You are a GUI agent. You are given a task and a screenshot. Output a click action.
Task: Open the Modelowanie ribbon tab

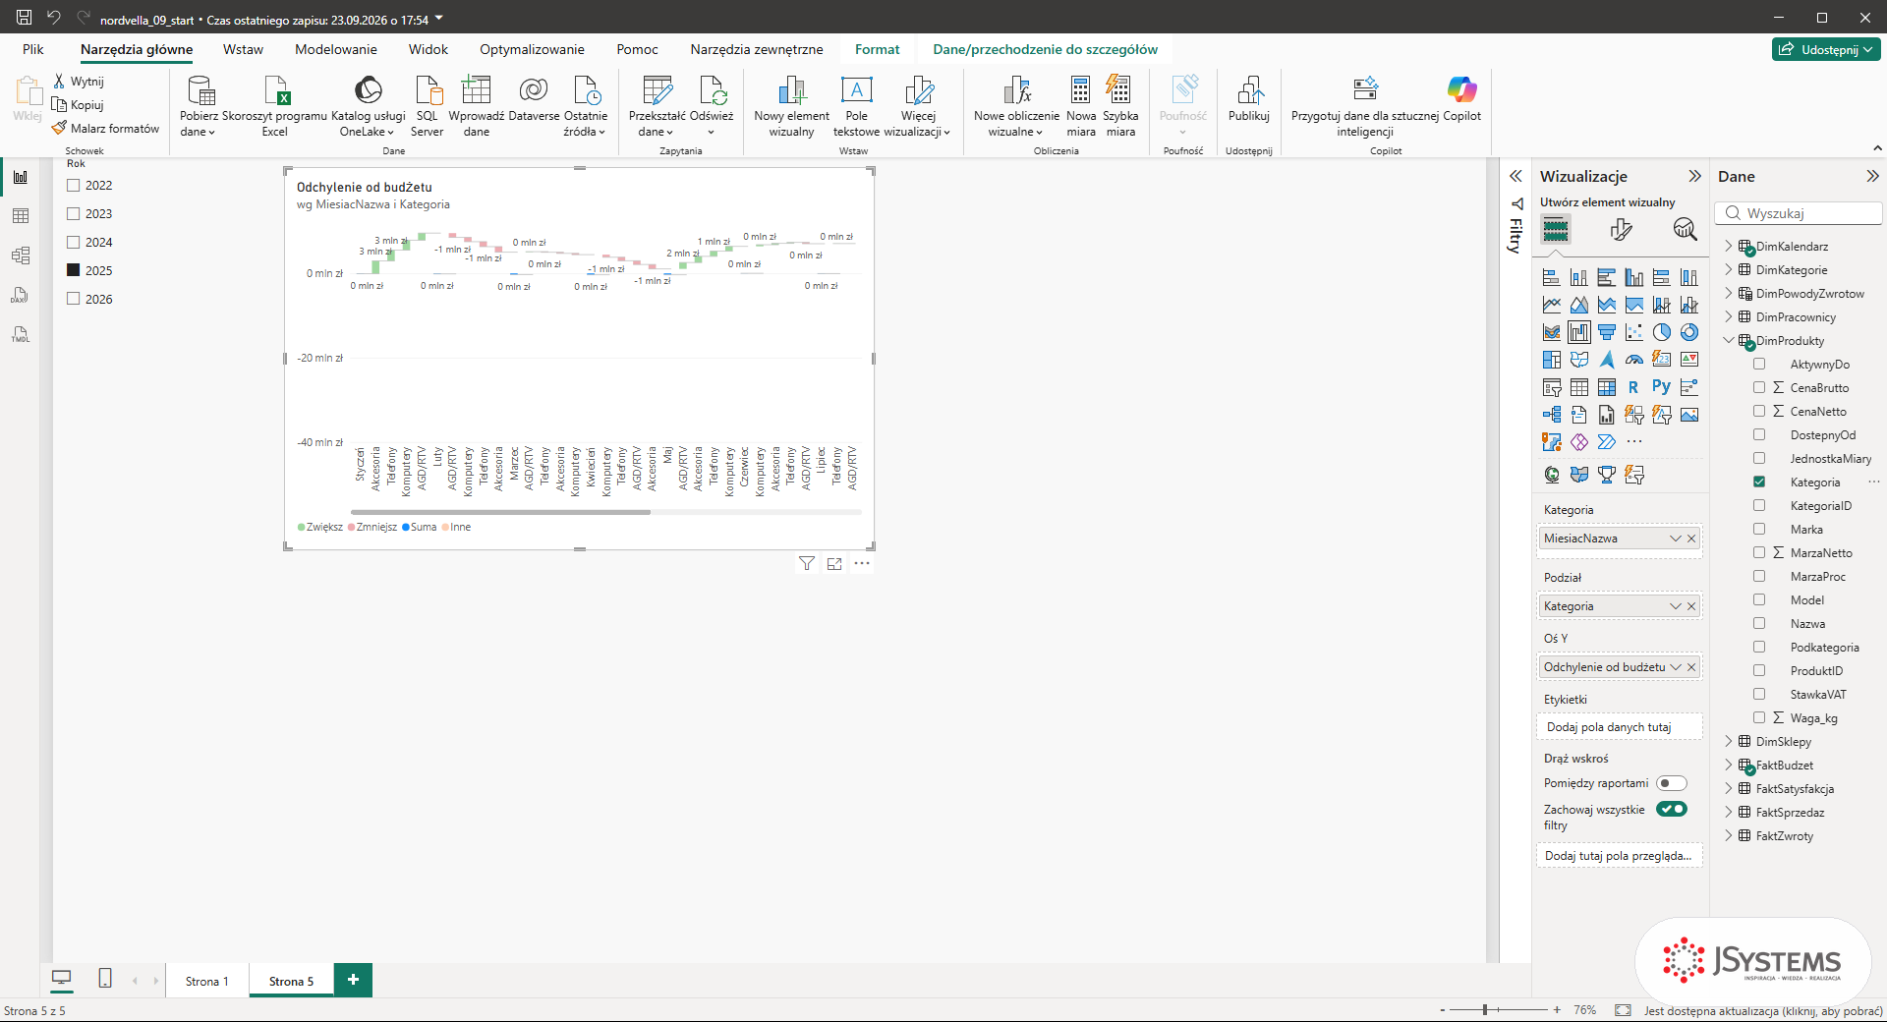[x=336, y=49]
